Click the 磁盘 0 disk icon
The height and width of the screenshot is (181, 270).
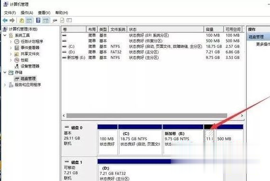pos(67,127)
